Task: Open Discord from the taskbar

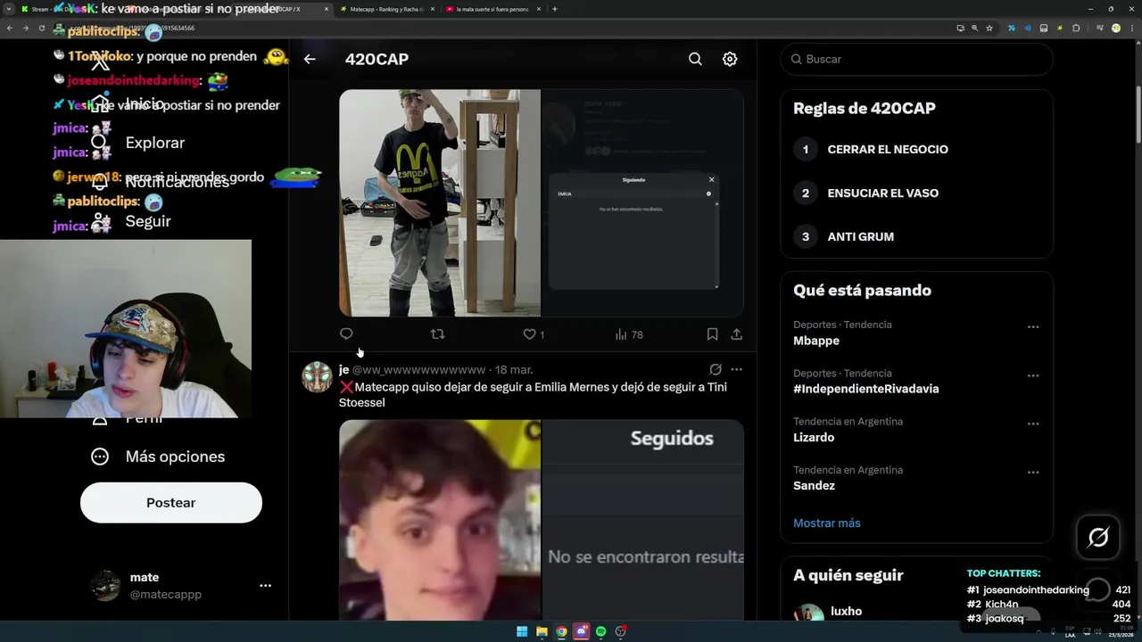Action: tap(581, 631)
